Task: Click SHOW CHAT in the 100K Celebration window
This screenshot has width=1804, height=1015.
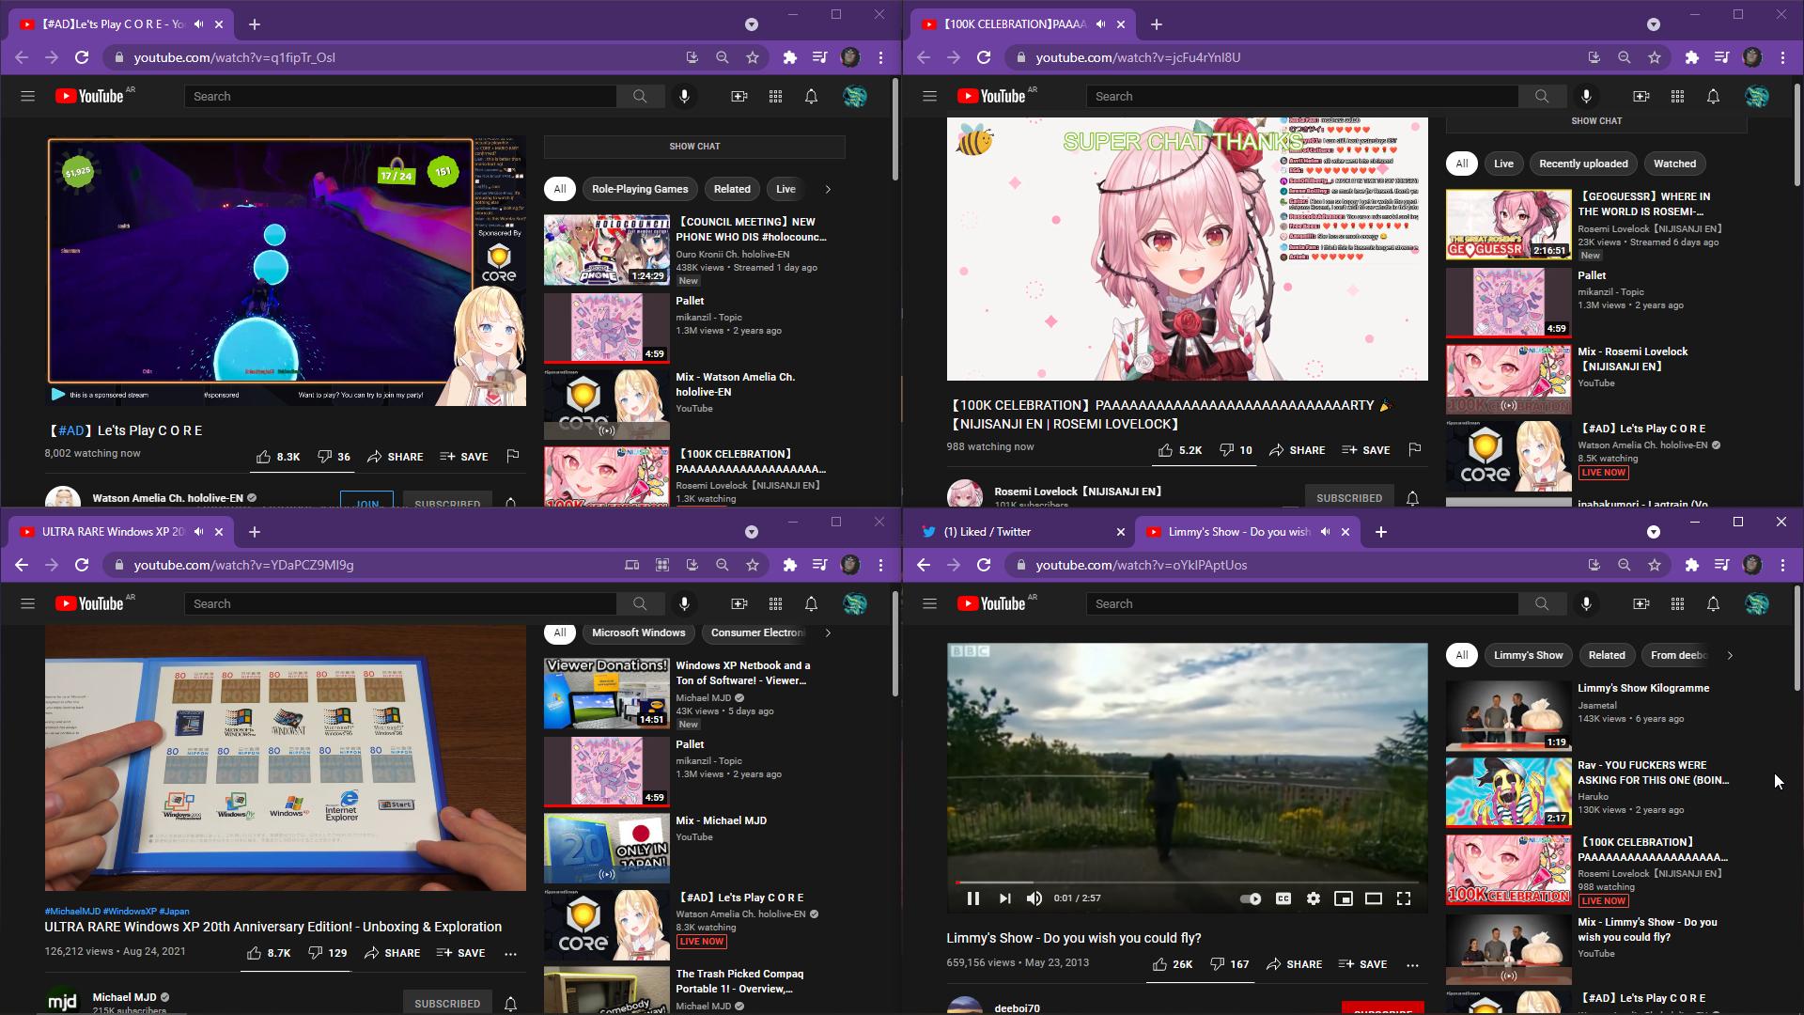Action: point(1596,121)
